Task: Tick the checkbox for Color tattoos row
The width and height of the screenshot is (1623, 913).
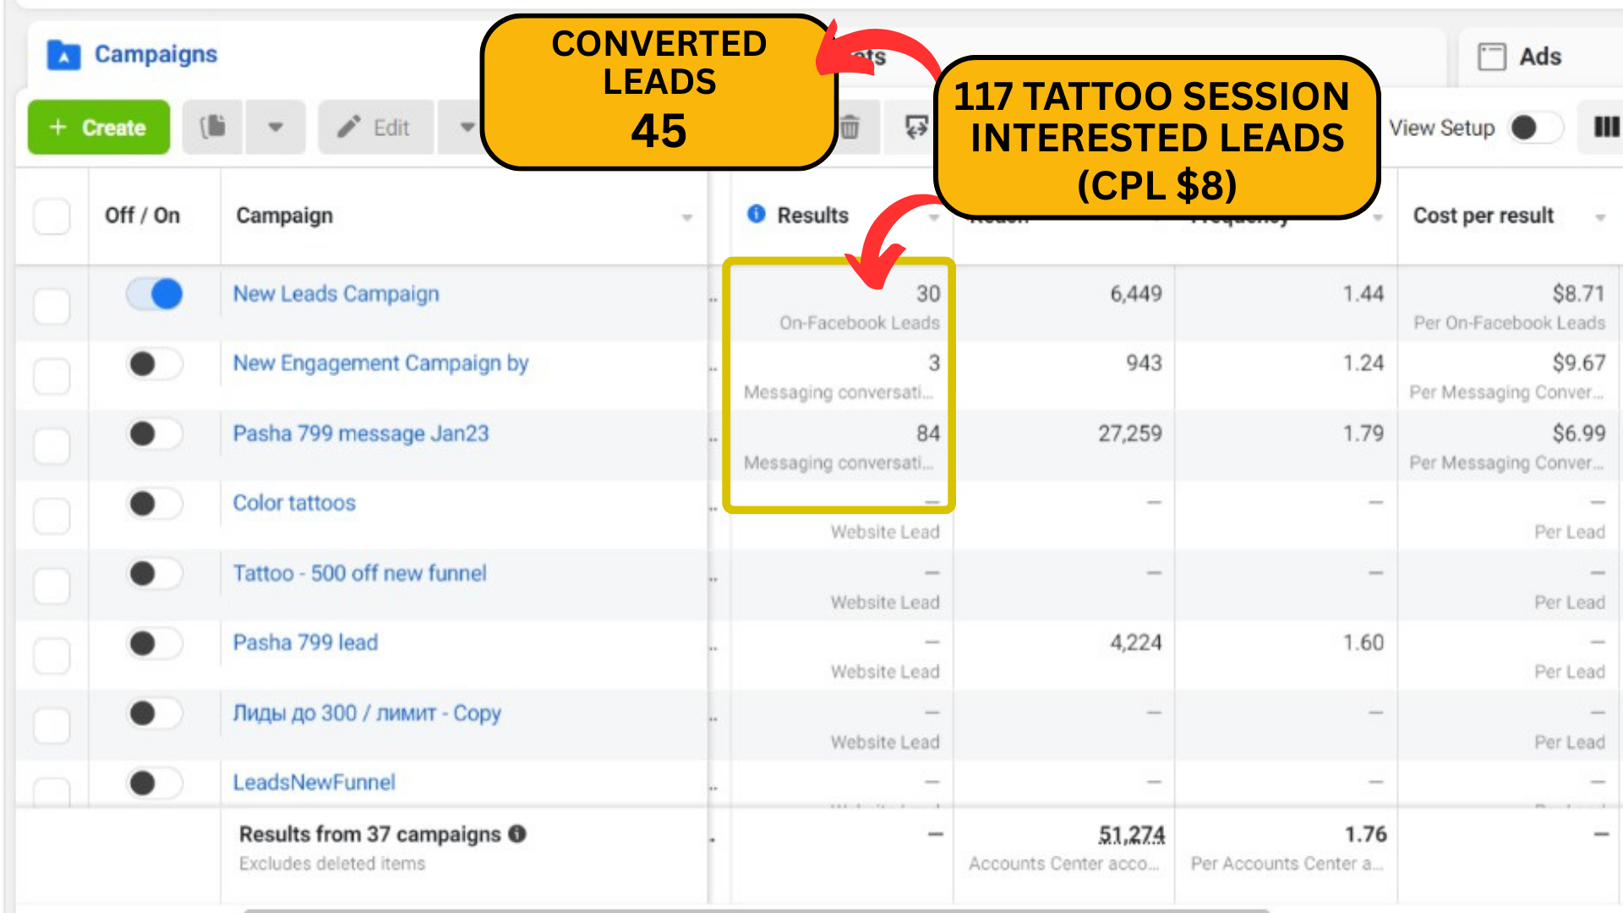Action: [52, 516]
